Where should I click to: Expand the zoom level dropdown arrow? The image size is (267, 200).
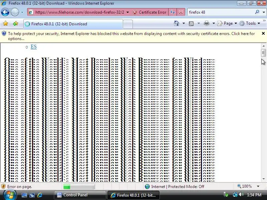[x=258, y=186]
